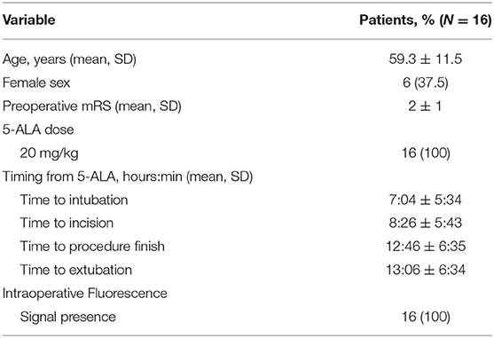Select the 5-ALA dose heading
The width and height of the screenshot is (494, 338).
[x=38, y=130]
